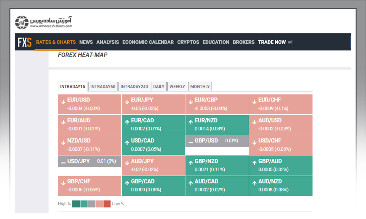Switch to the INTRADAY60 tab
Image resolution: width=366 pixels, height=219 pixels.
(103, 87)
